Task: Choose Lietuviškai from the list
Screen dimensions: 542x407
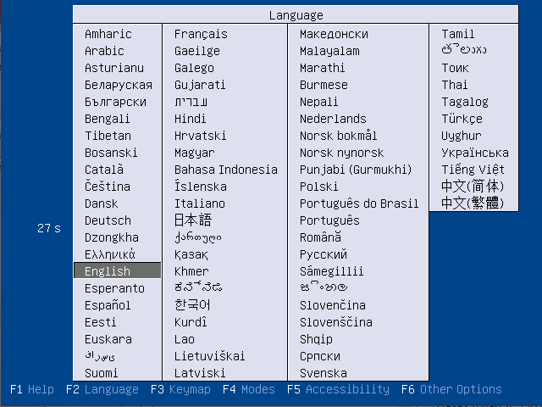Action: tap(209, 356)
